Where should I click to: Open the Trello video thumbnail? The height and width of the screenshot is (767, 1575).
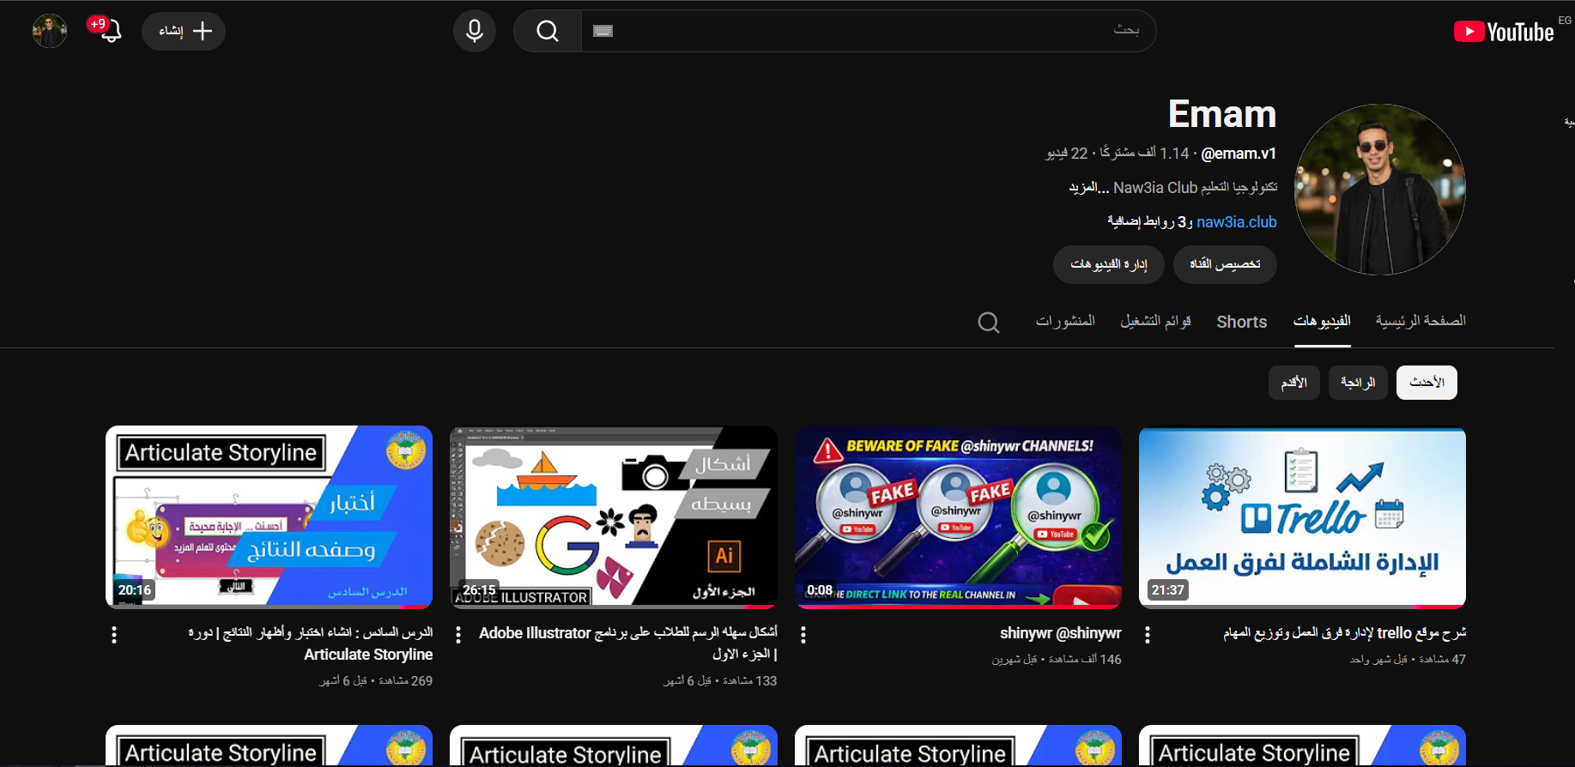(x=1302, y=517)
